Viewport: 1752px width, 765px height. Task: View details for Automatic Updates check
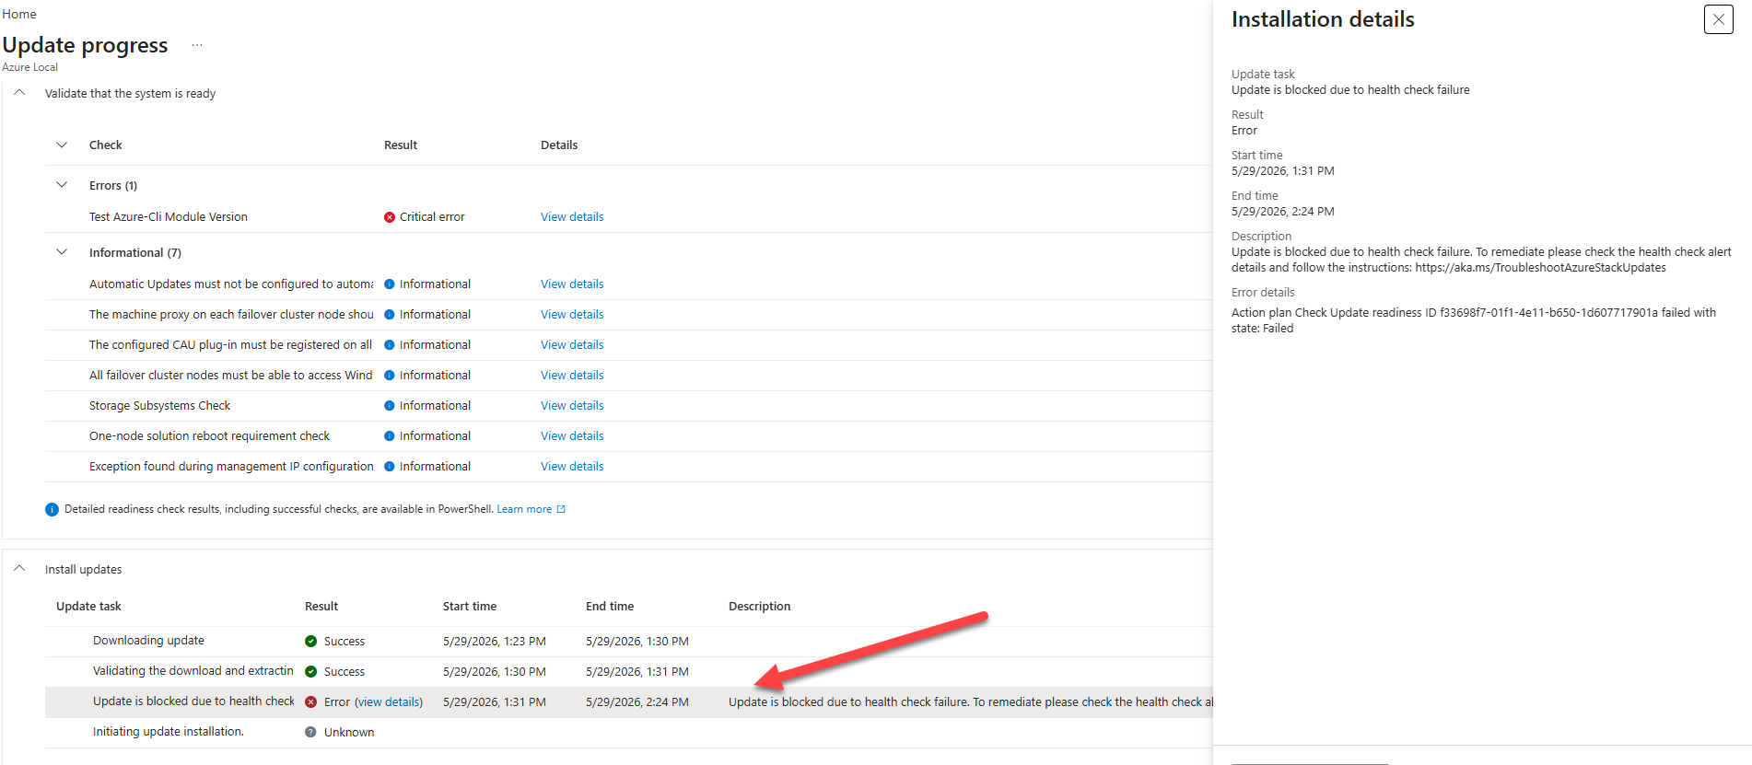tap(572, 284)
